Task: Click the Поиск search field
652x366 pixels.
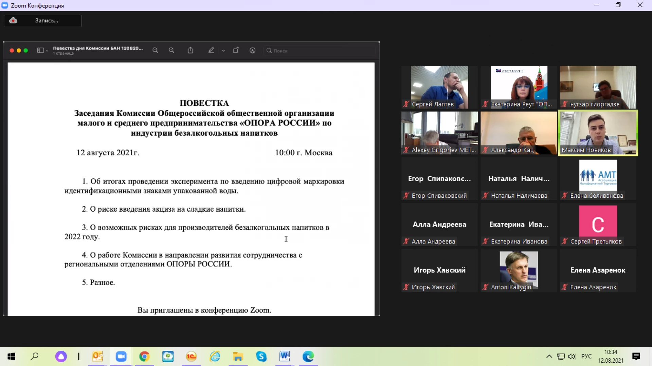Action: pos(320,51)
